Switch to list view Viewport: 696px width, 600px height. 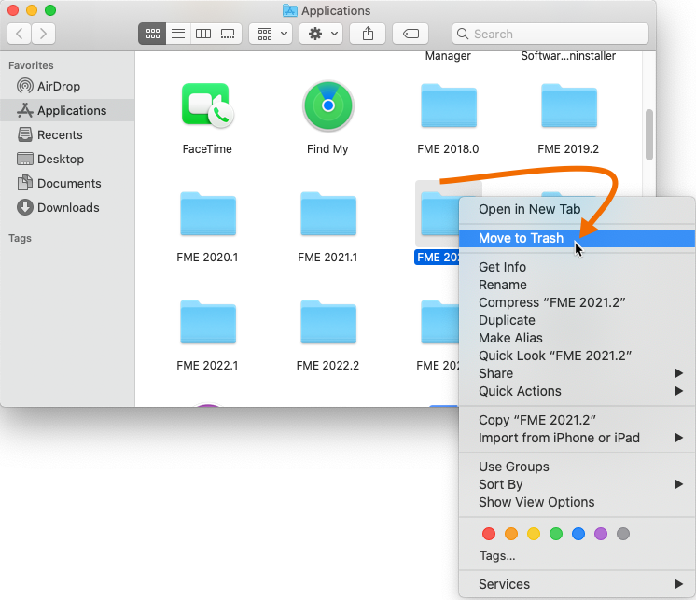click(178, 34)
